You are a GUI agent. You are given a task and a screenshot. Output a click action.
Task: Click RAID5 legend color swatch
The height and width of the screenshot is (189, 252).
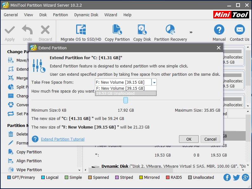[x=168, y=178]
